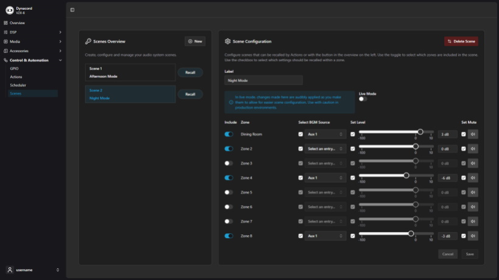This screenshot has width=499, height=280.
Task: Open Zone 2 BGM source dropdown
Action: tap(325, 149)
